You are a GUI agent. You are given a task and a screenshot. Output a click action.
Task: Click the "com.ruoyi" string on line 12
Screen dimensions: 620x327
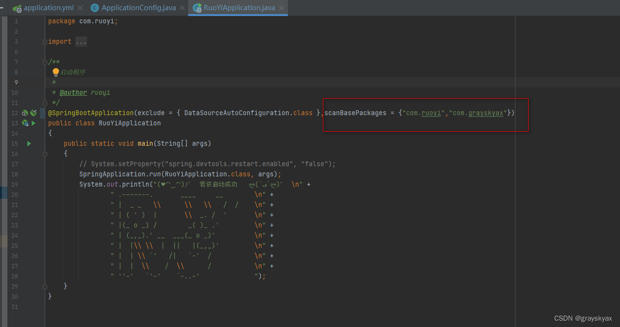tap(424, 113)
